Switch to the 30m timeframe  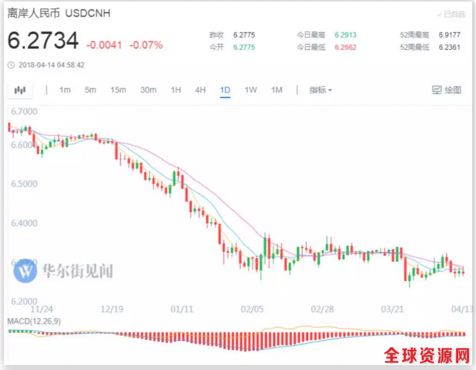coord(148,90)
